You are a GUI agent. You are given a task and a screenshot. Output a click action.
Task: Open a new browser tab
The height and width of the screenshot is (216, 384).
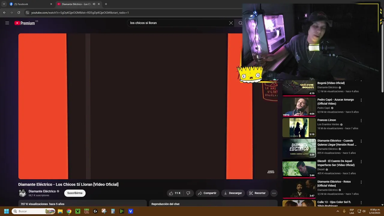coord(106,4)
